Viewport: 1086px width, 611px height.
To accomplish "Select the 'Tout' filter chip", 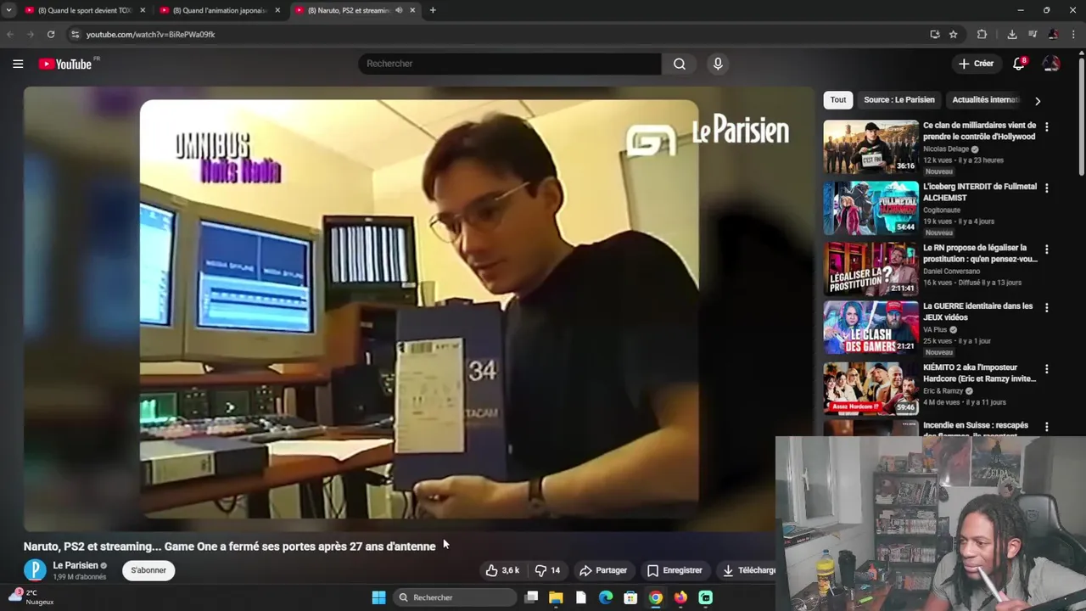I will click(x=838, y=100).
